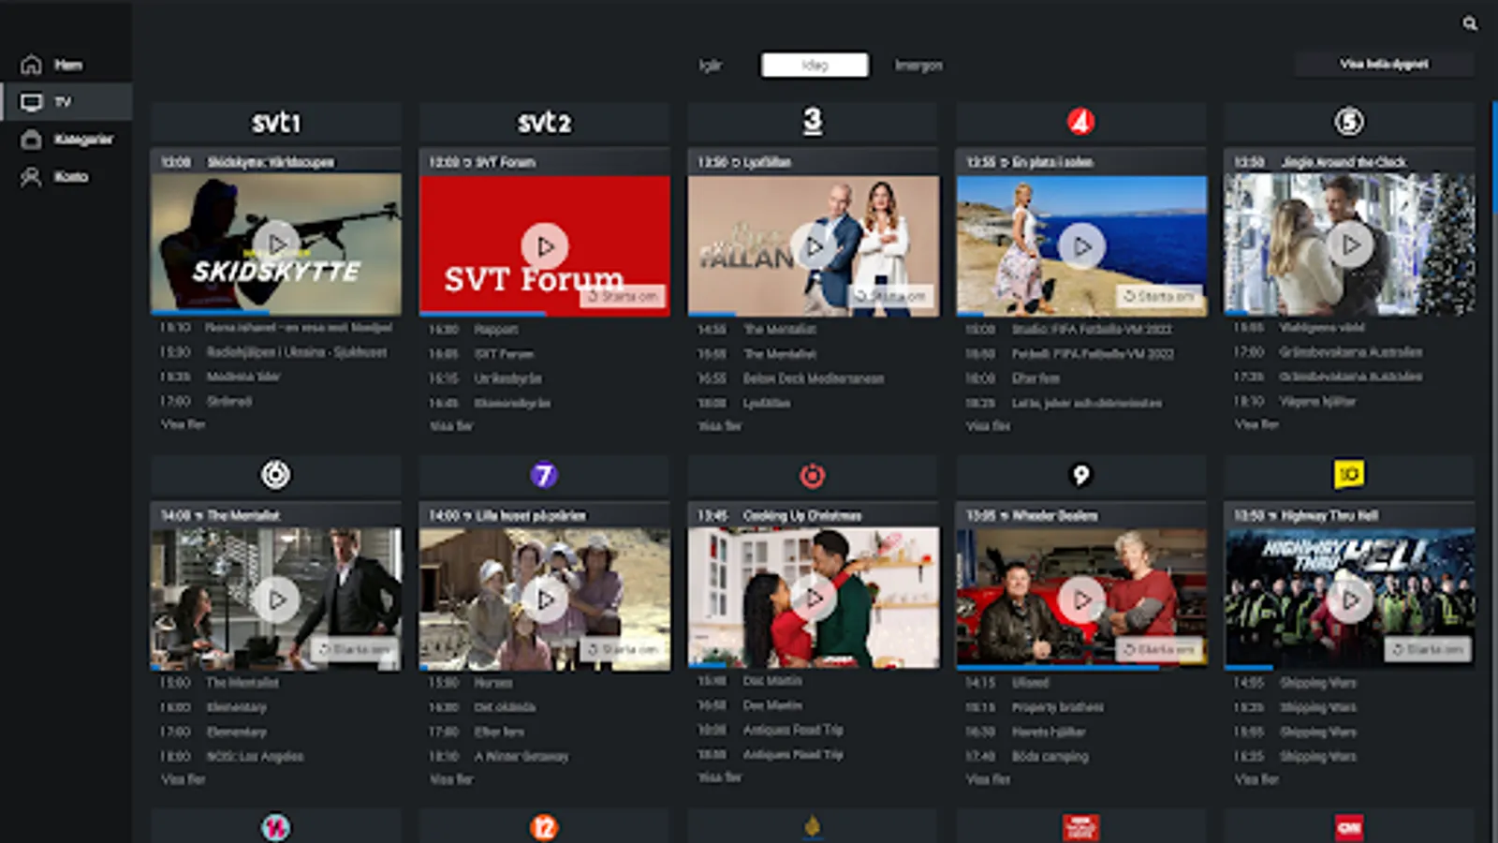Play The Mentalist on TV6
Image resolution: width=1498 pixels, height=843 pixels.
point(276,599)
